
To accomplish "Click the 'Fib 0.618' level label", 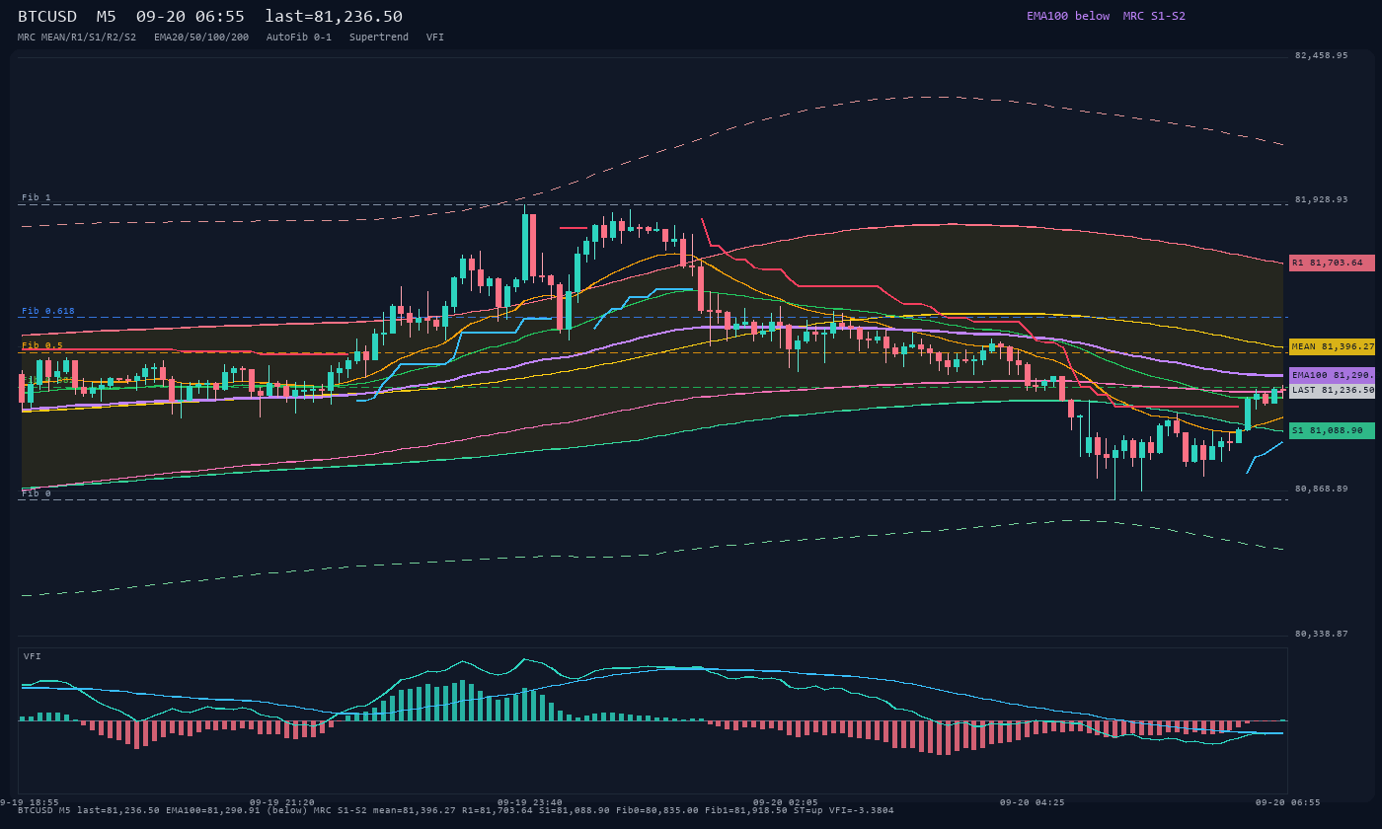I will tap(48, 311).
